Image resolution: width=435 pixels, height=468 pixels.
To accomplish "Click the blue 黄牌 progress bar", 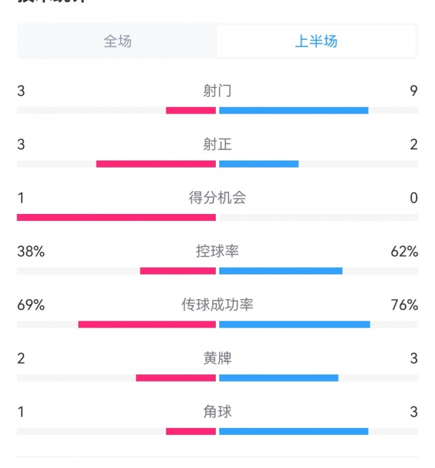I will click(x=278, y=378).
